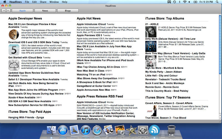This screenshot has width=222, height=139.
Task: Click the scrollbar down arrow
Action: point(220,118)
